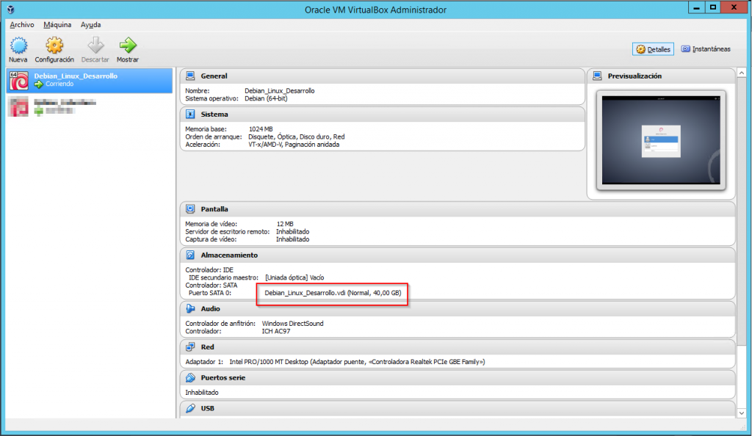Click the Red section header
Viewport: 752px width, 436px height.
click(458, 347)
